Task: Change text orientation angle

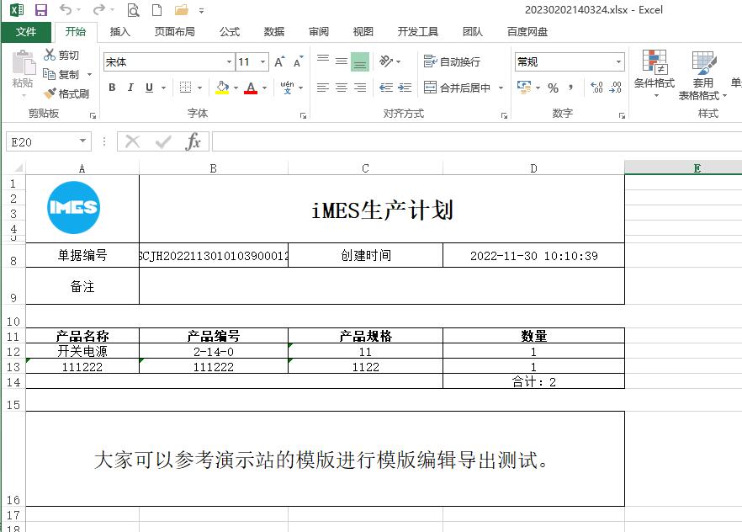Action: (386, 61)
